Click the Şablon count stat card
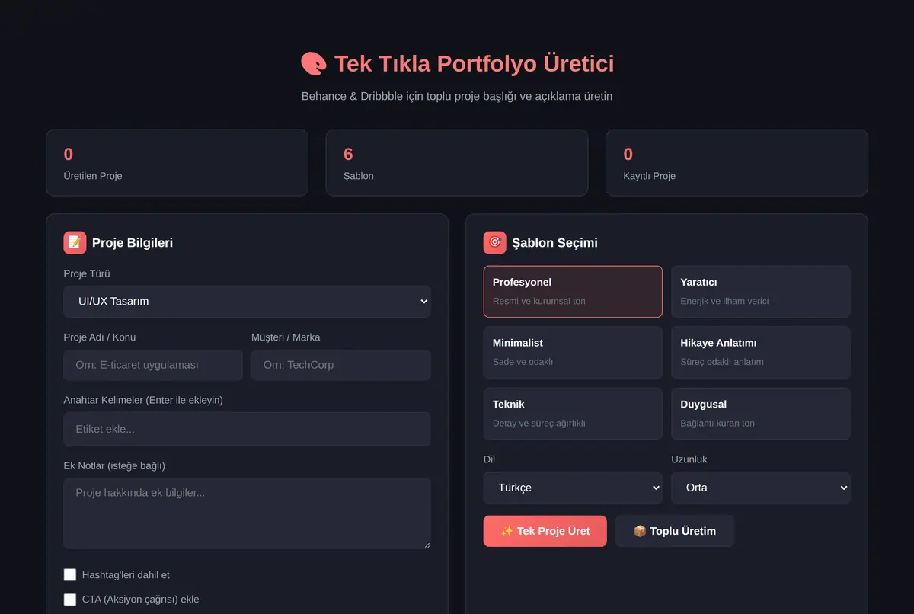The width and height of the screenshot is (914, 614). coord(457,162)
